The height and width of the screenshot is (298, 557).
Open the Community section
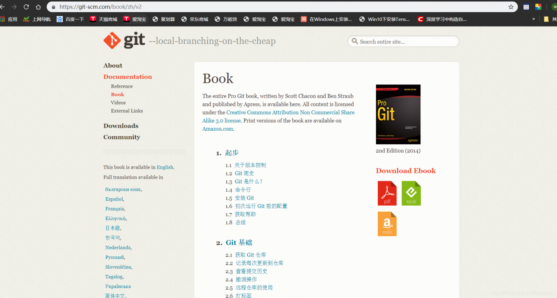pyautogui.click(x=121, y=137)
